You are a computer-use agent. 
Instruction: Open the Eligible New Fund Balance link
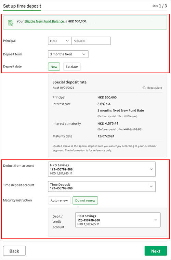point(44,21)
